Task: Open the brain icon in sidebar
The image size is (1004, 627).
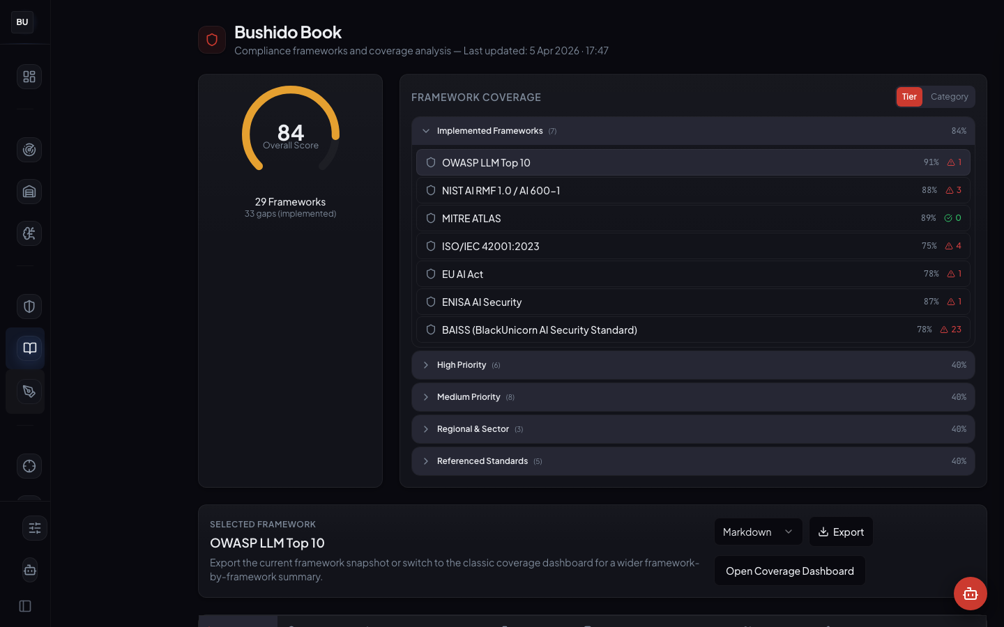Action: (29, 233)
